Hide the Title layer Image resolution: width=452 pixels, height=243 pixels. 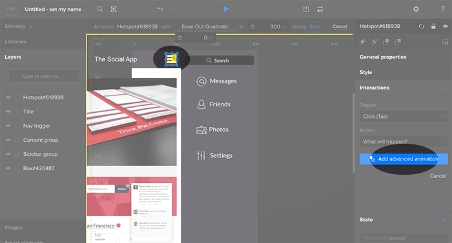click(8, 112)
